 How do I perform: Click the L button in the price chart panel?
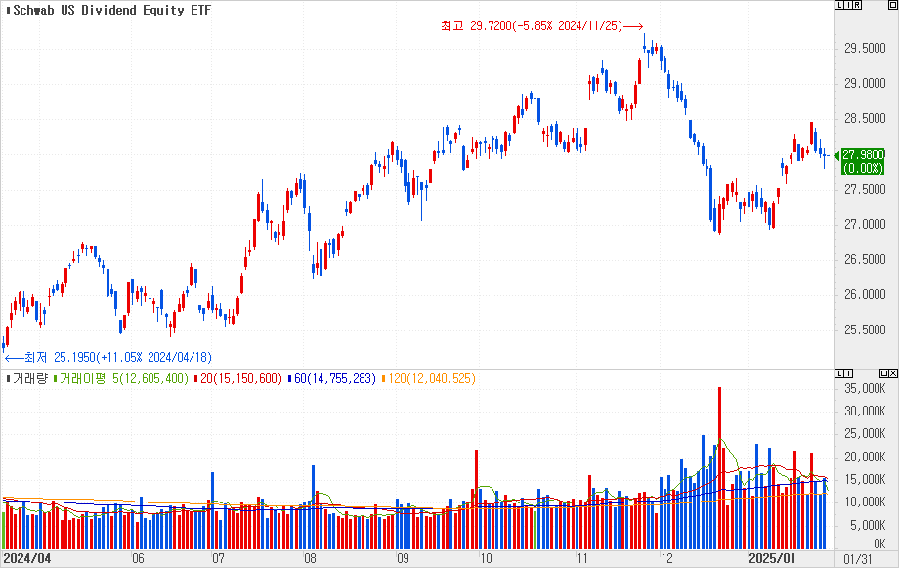pyautogui.click(x=839, y=5)
